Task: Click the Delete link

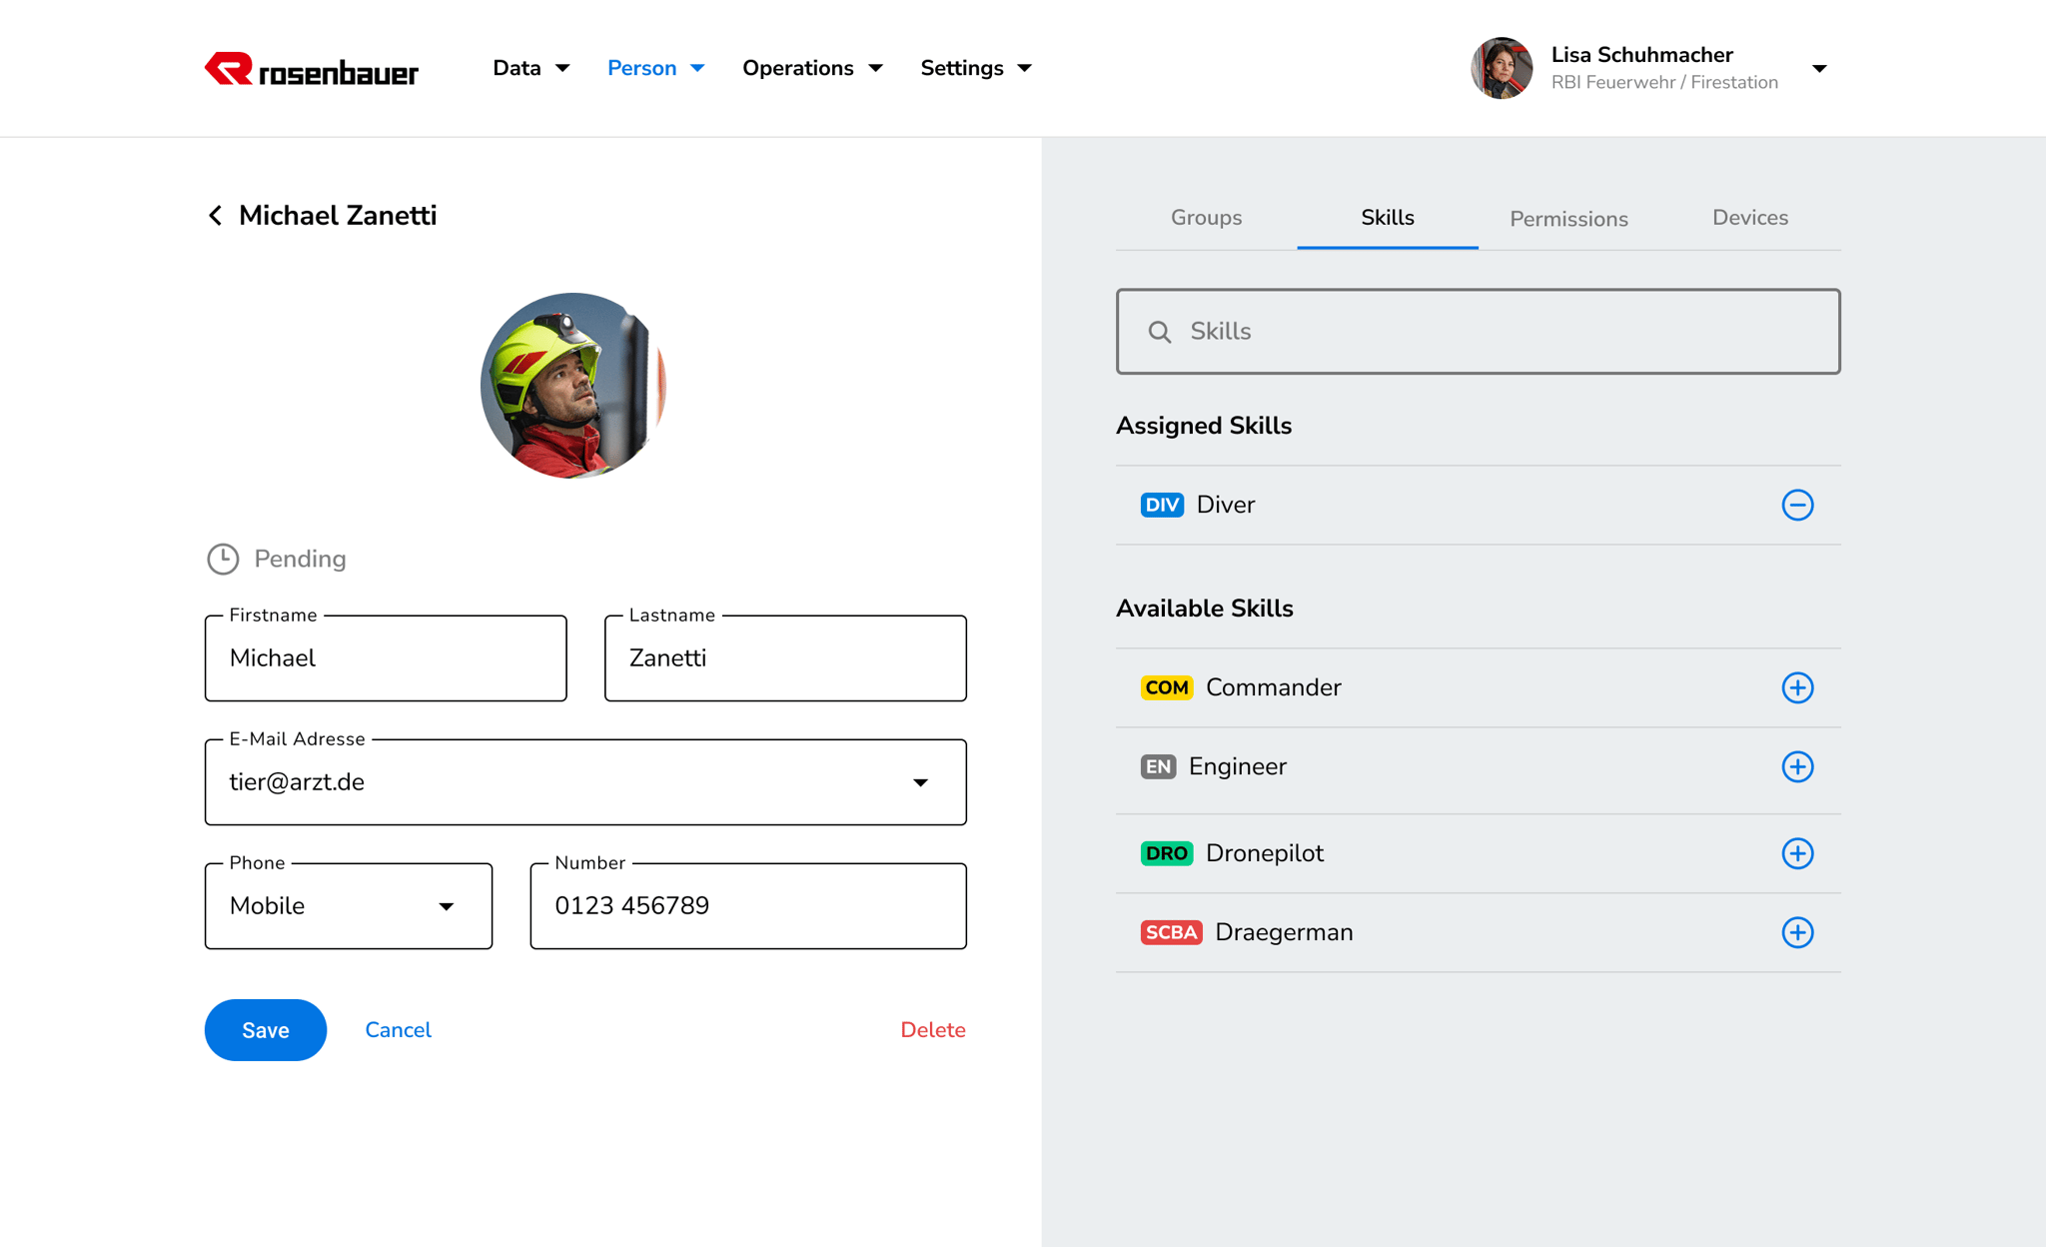Action: coord(932,1030)
